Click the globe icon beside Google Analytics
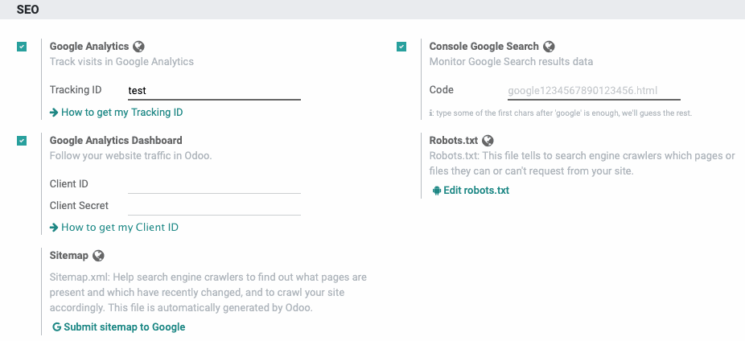Viewport: 745px width, 341px height. [138, 47]
